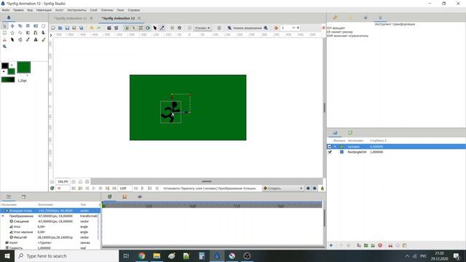The image size is (466, 262).
Task: Delete layer with red icon in Layers panel
Action: click(380, 245)
